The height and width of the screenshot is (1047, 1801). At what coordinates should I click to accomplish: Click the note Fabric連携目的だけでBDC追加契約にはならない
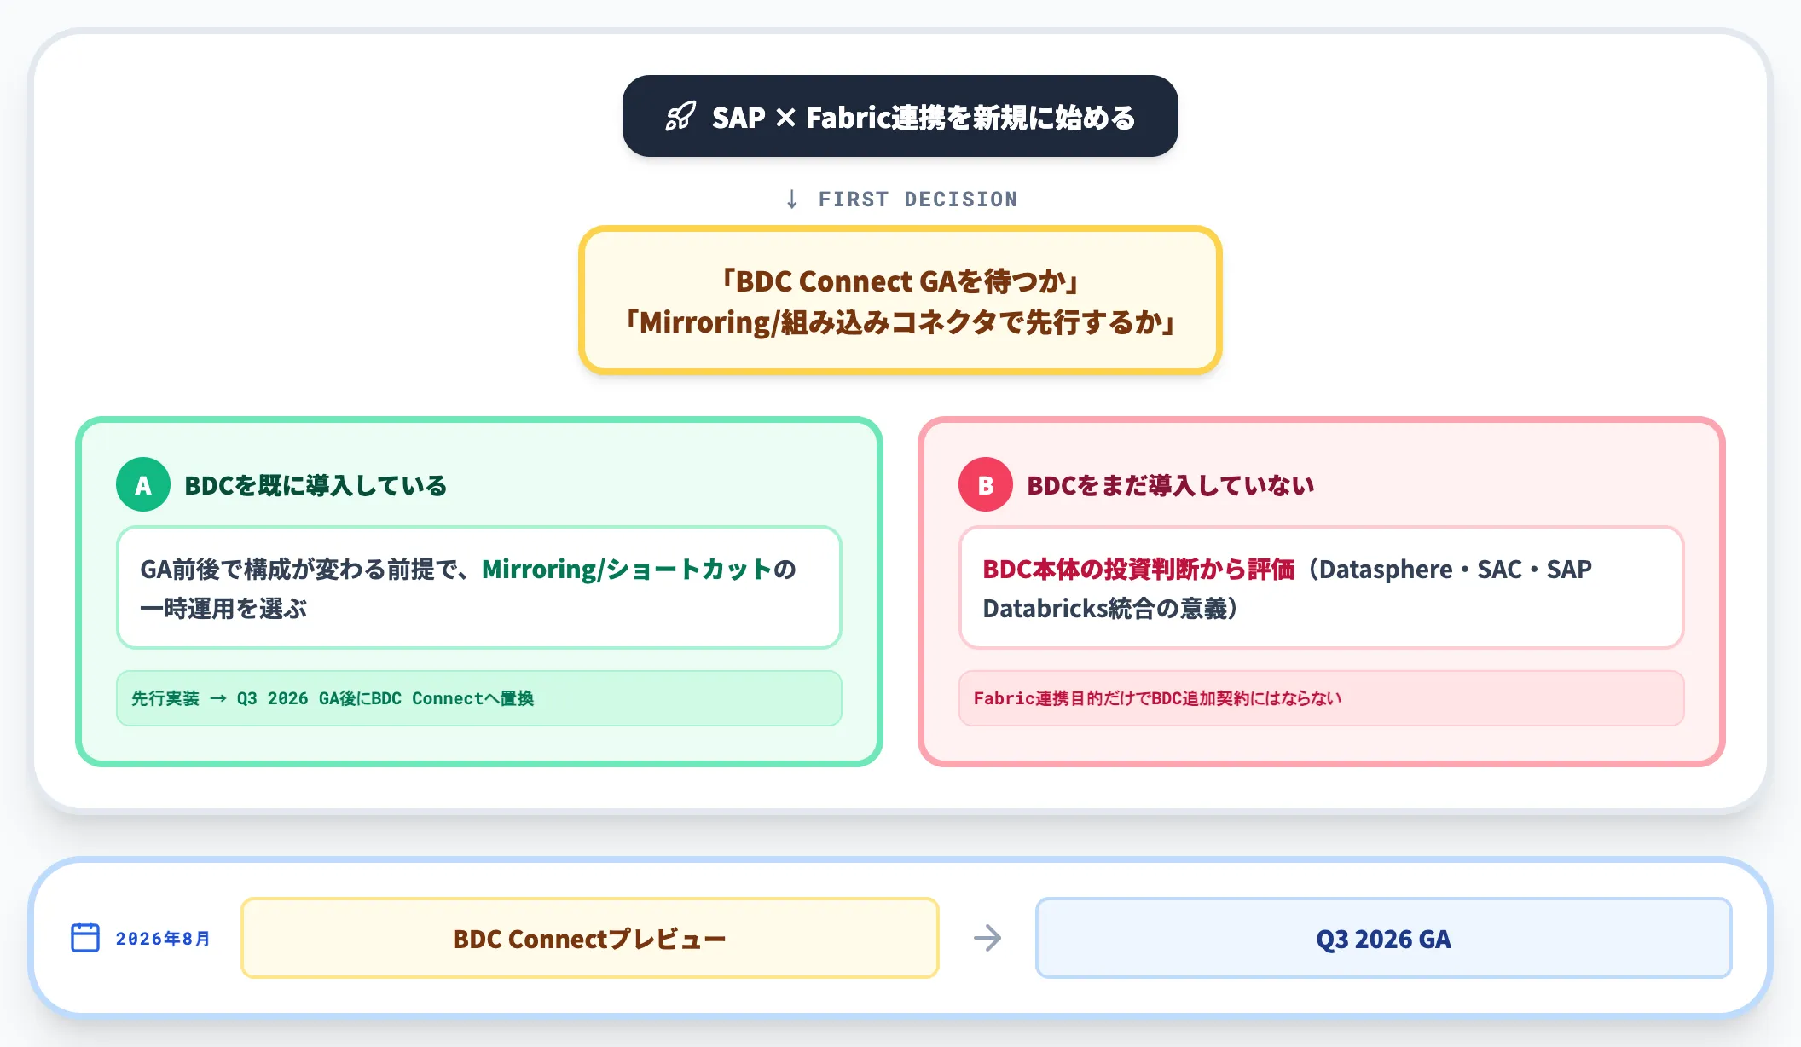(1321, 698)
